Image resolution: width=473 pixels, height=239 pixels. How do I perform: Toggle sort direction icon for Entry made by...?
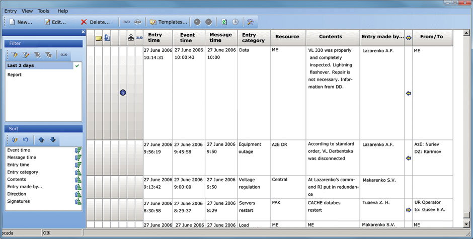(78, 187)
